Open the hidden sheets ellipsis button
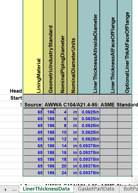Viewport: 138px width, 193px height. [x=14, y=190]
